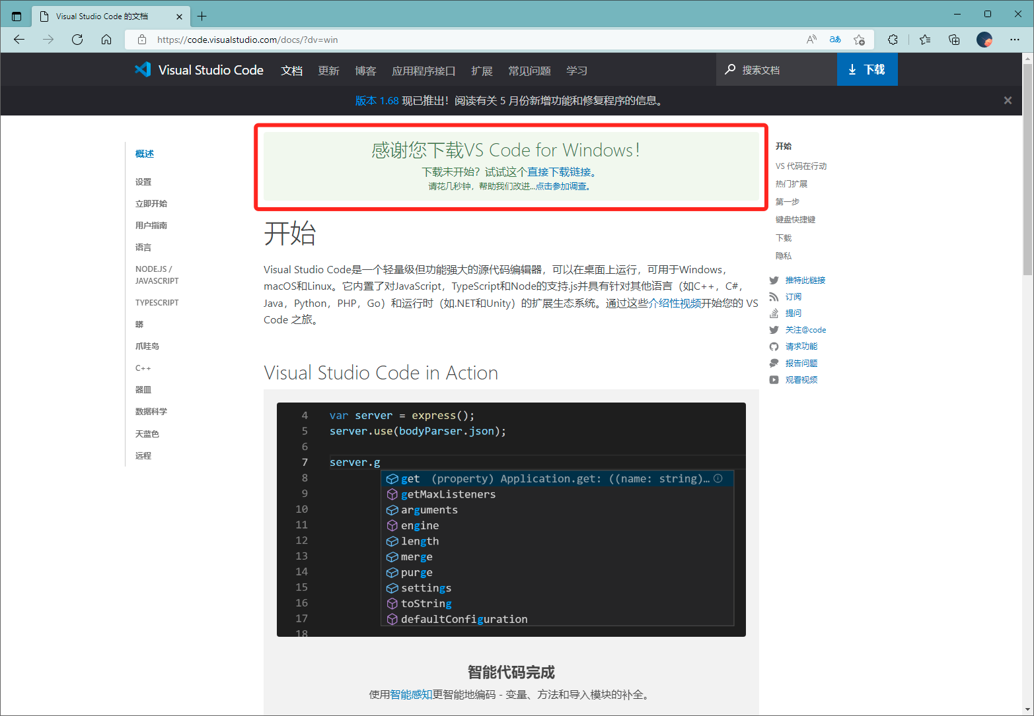
Task: Jump to VS 代码在行动 section
Action: point(801,166)
